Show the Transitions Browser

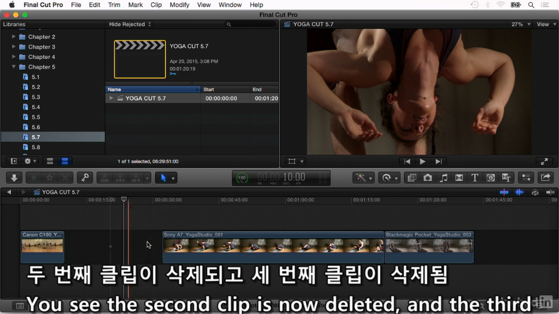459,178
